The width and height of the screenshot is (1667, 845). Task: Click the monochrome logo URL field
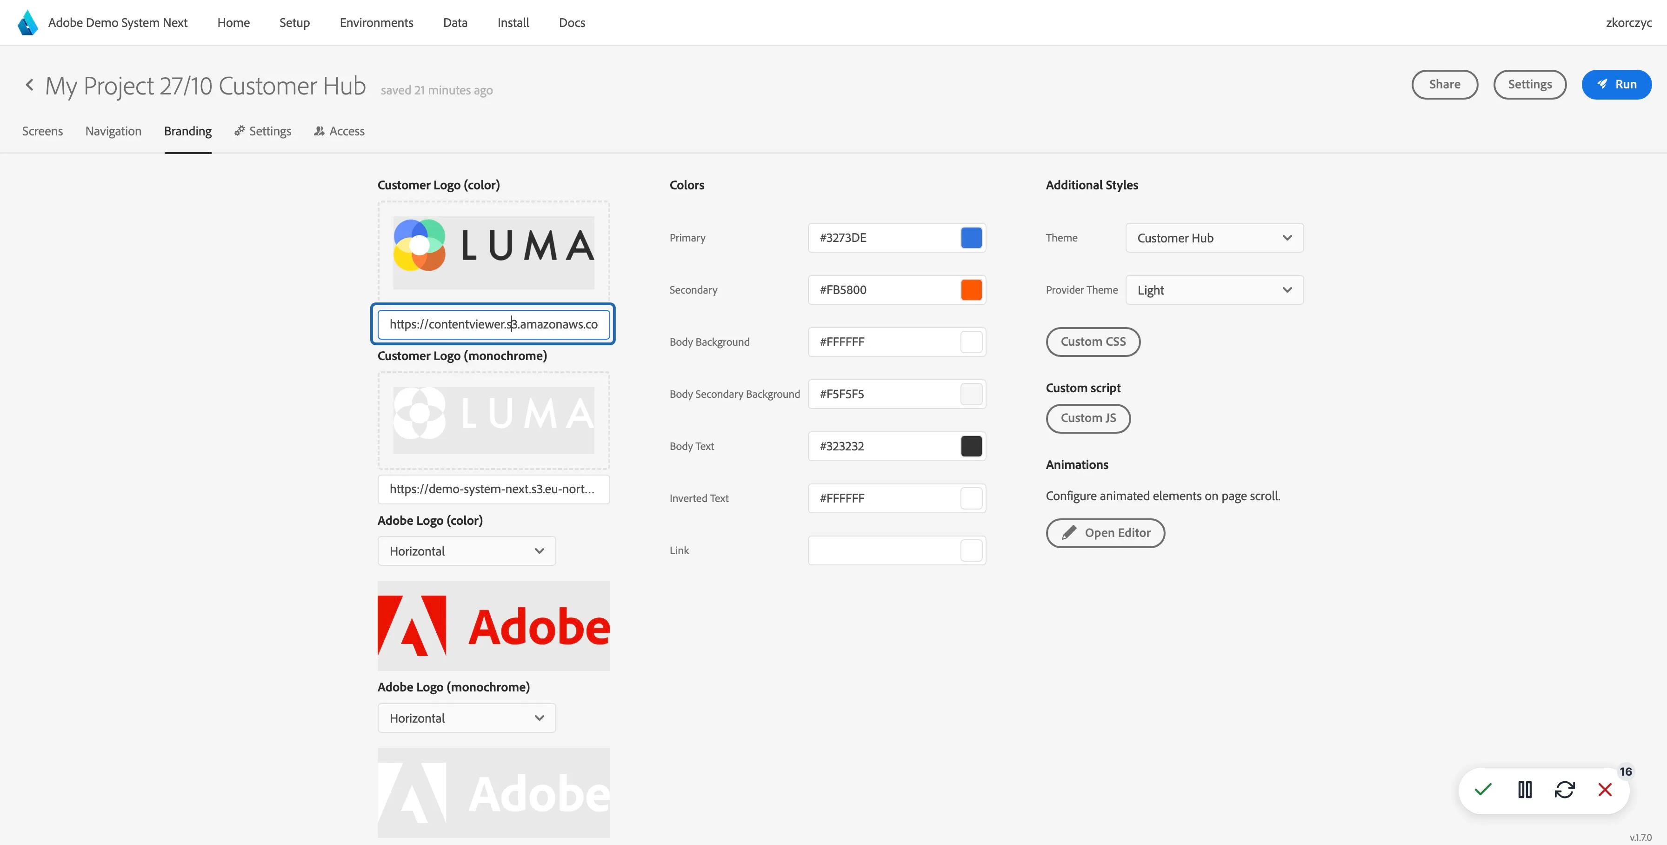(493, 489)
